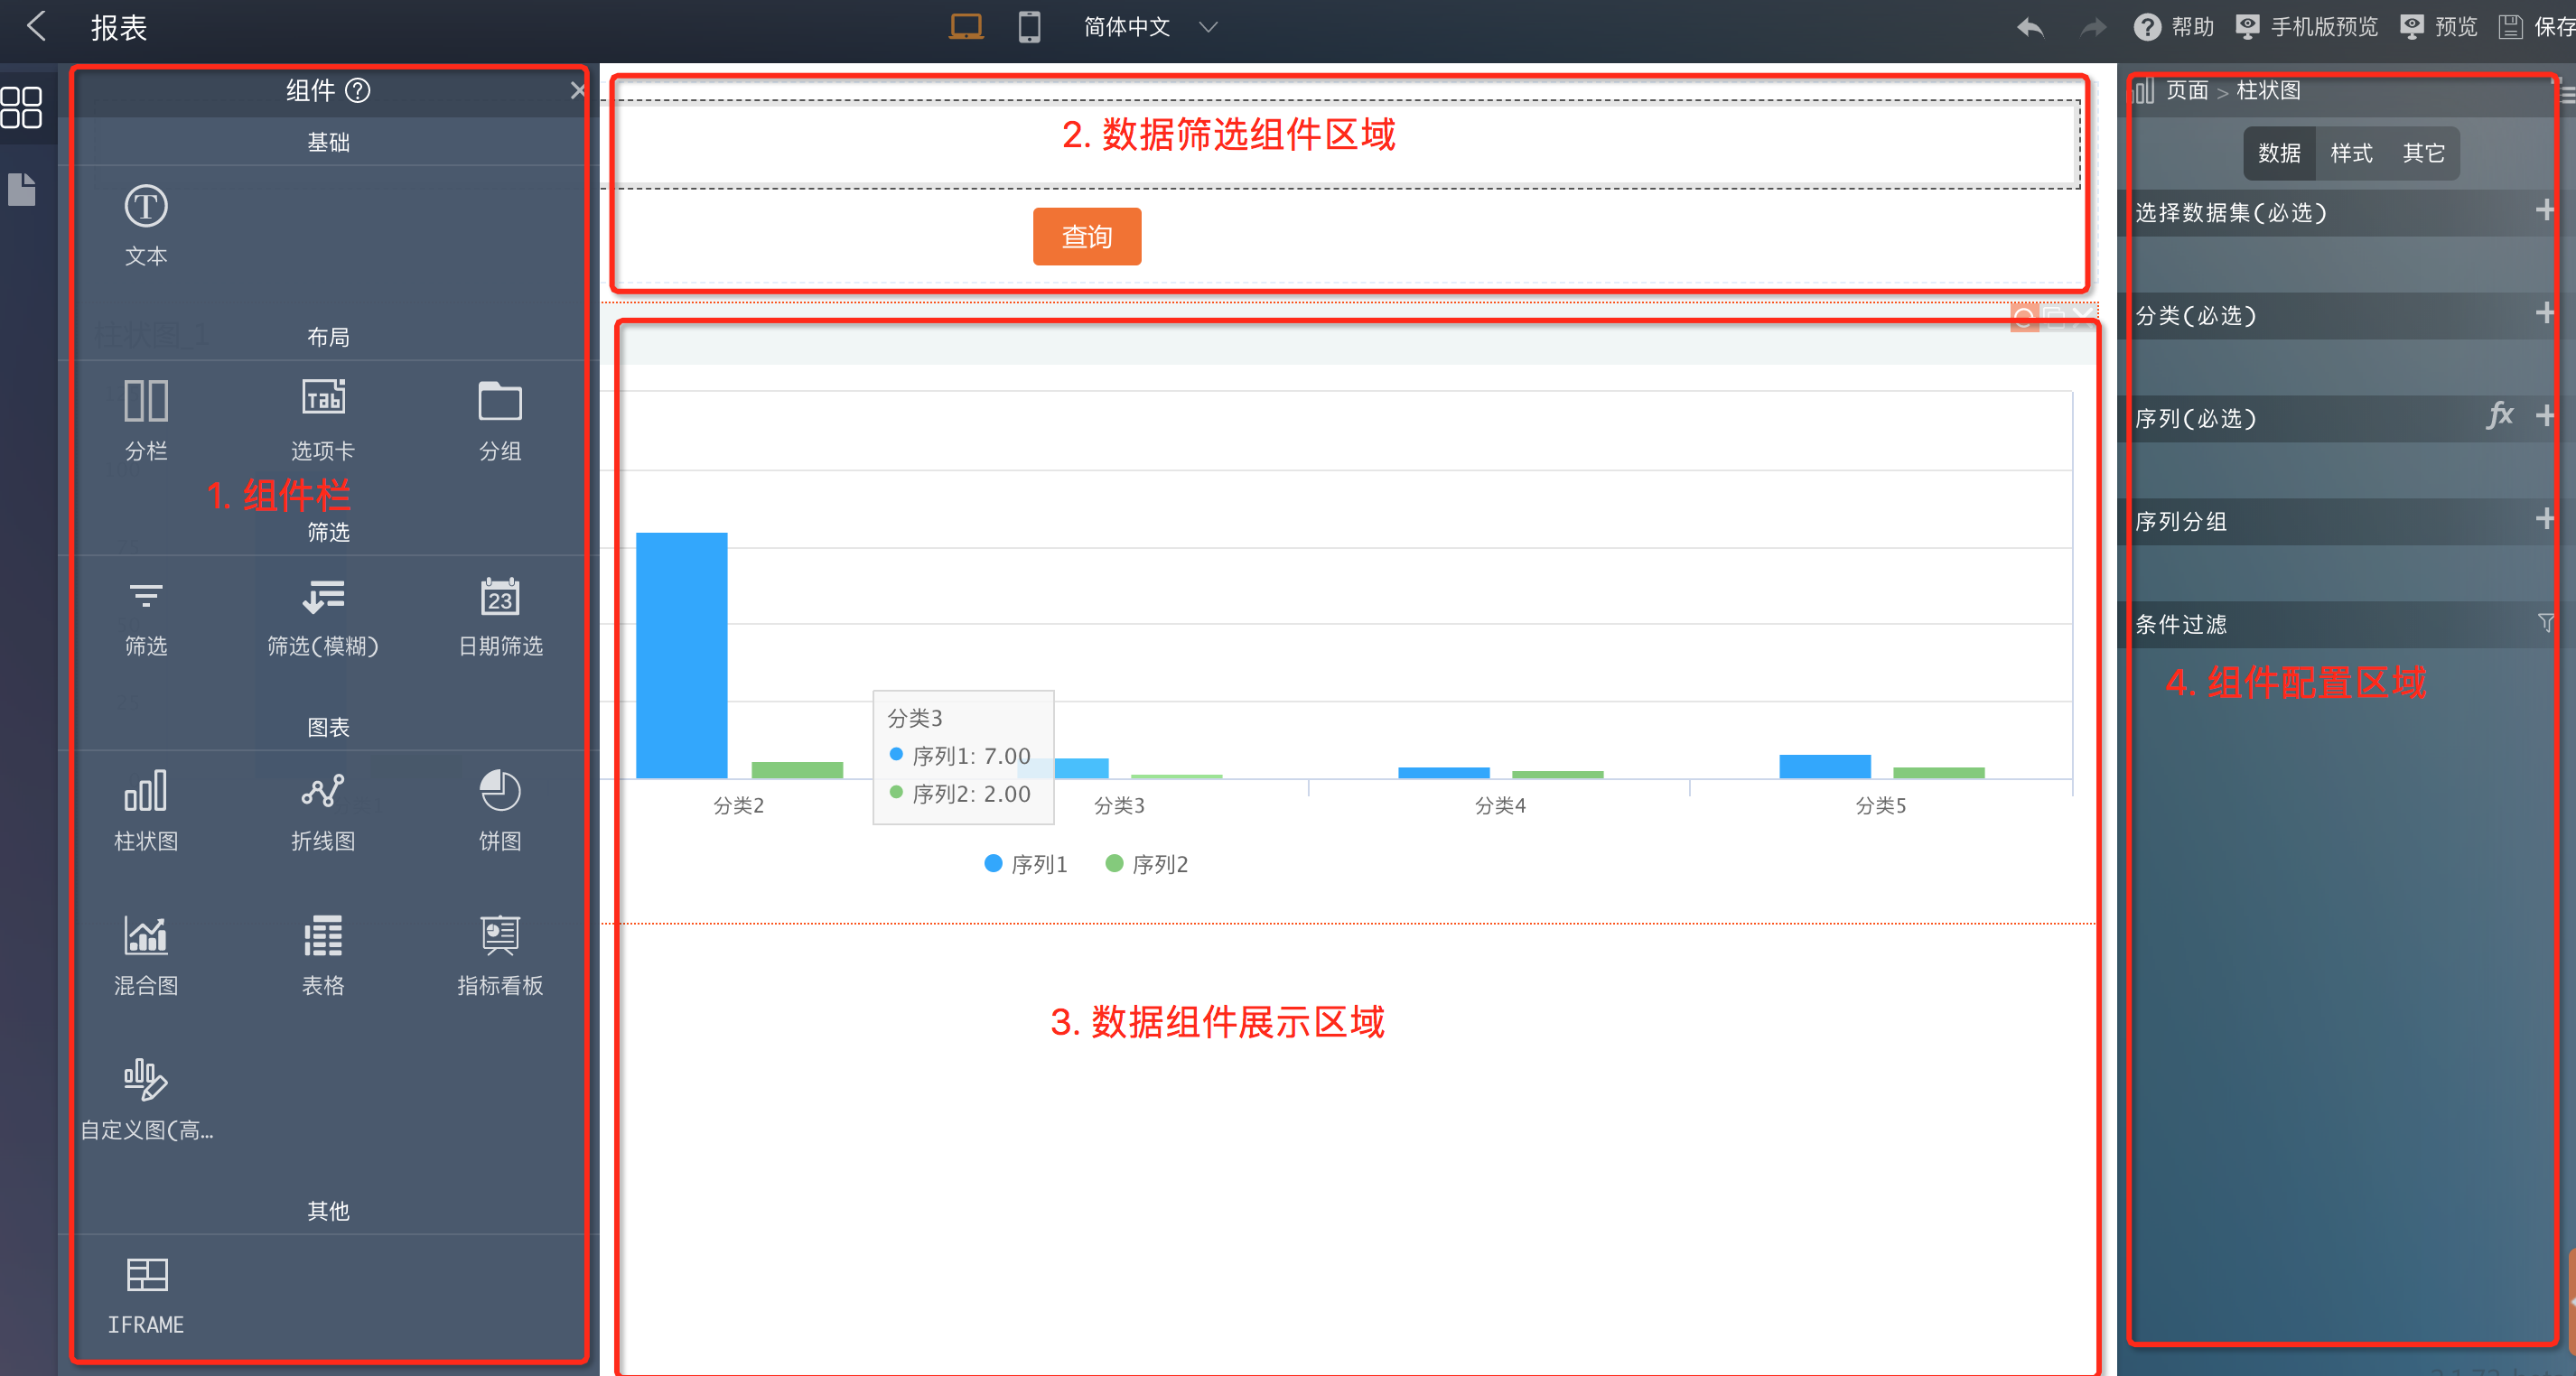Image resolution: width=2576 pixels, height=1376 pixels.
Task: Pick the IFRAME component icon
Action: point(146,1275)
